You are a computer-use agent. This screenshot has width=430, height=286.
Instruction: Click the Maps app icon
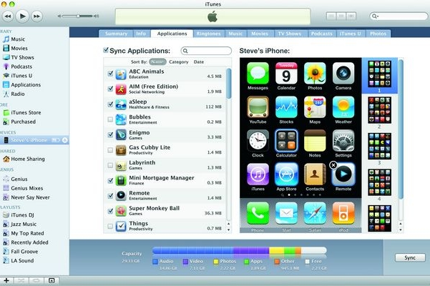tap(315, 107)
